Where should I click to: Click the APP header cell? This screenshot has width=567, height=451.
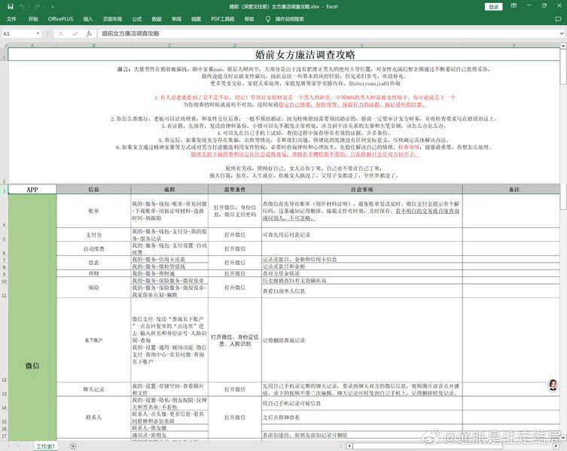tap(32, 190)
